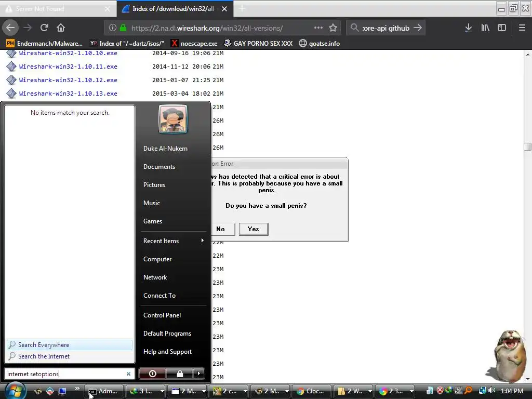Click the forward navigation arrow

pyautogui.click(x=28, y=28)
